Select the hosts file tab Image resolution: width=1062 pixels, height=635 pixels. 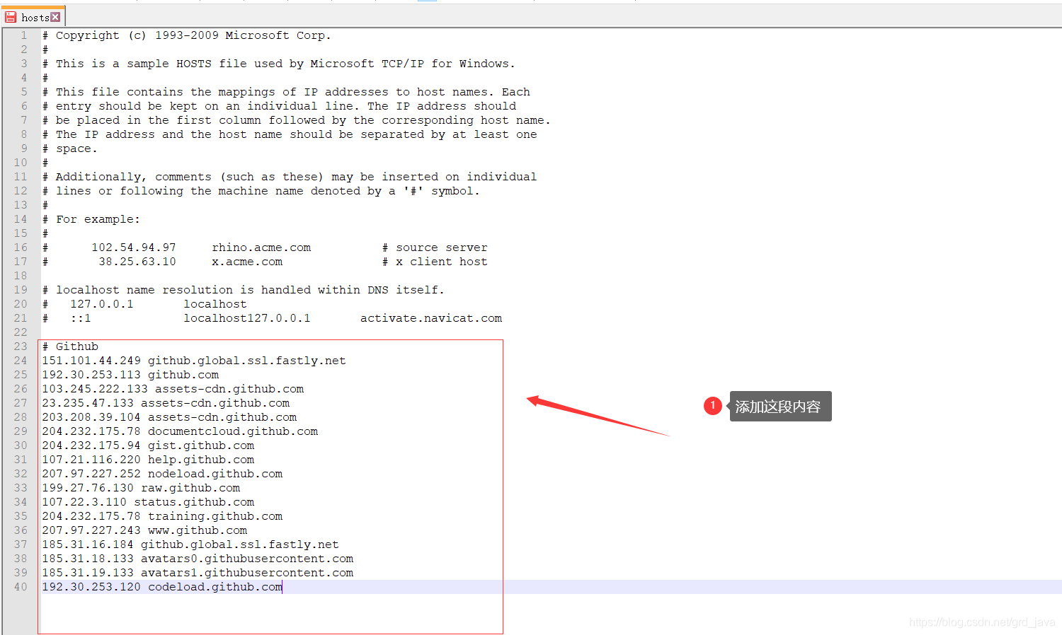[33, 17]
